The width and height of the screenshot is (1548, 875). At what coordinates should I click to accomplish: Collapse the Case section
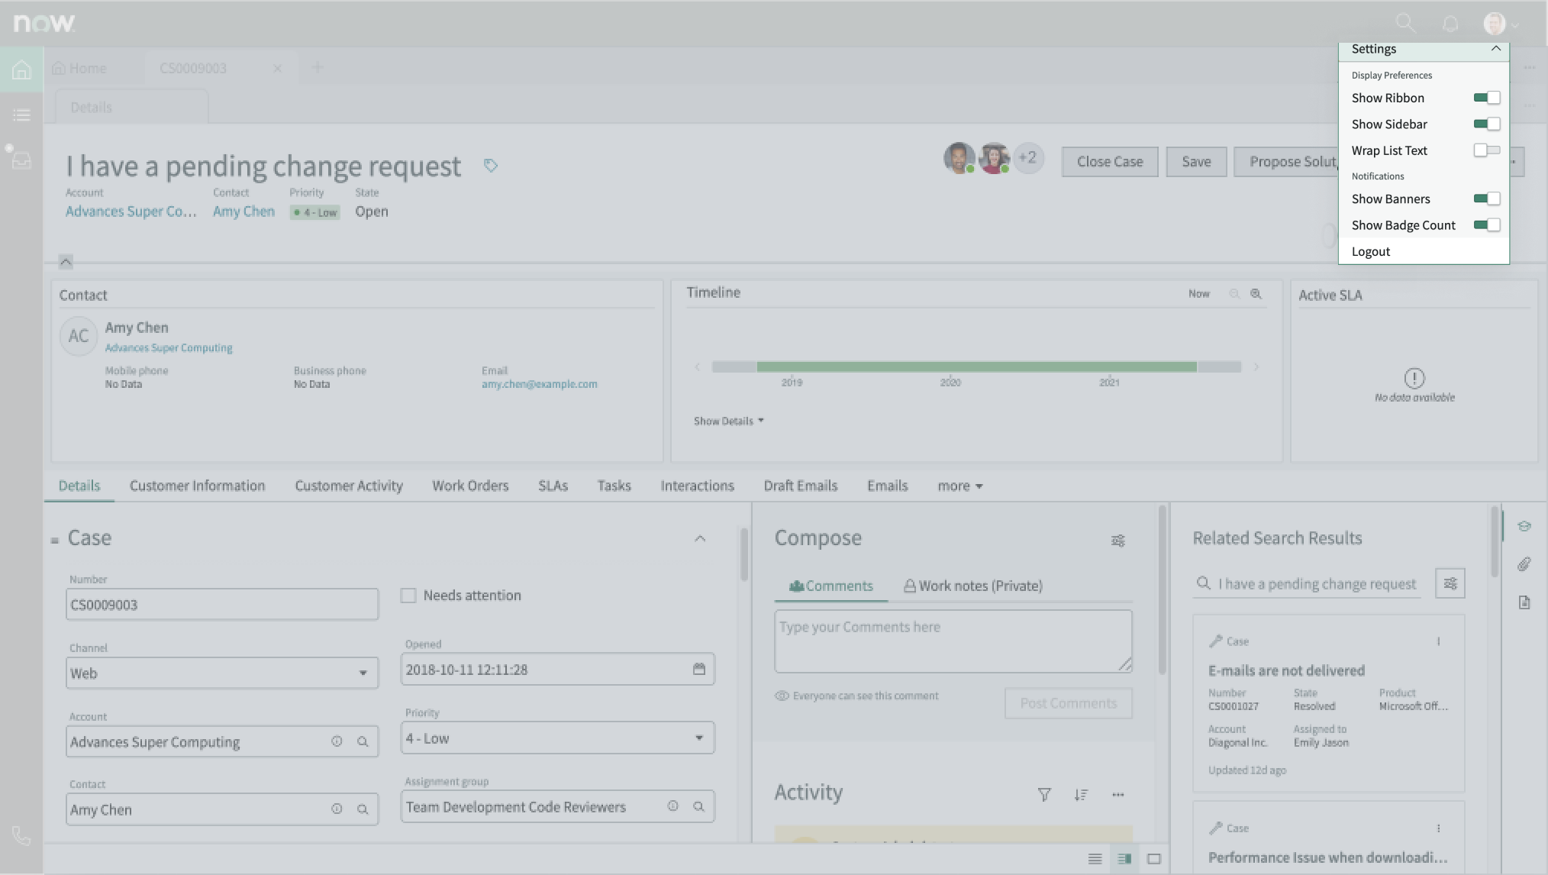tap(700, 538)
